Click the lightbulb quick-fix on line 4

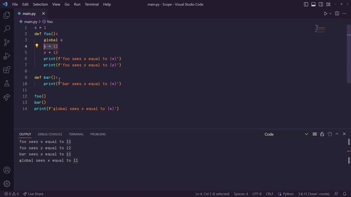(x=37, y=46)
